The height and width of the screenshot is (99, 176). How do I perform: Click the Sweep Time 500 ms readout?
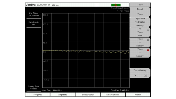[33, 88]
